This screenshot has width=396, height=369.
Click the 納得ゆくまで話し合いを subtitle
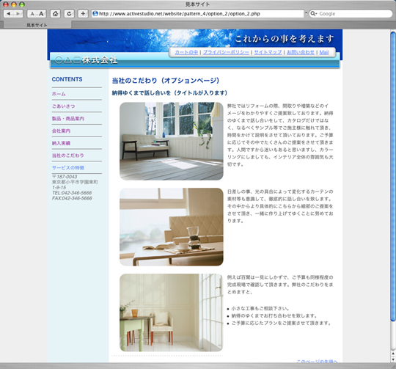coord(169,93)
